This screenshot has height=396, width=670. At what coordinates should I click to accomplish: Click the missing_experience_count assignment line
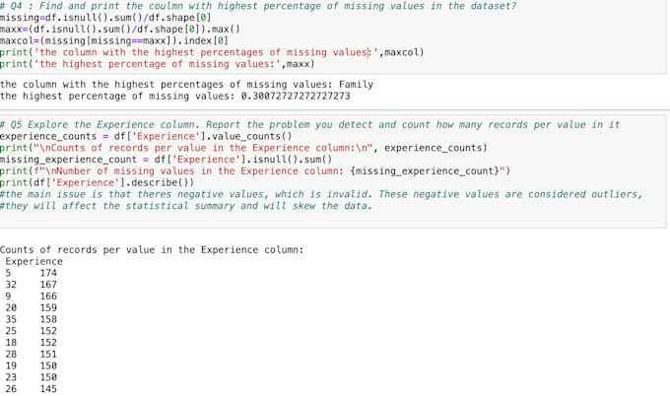pyautogui.click(x=166, y=160)
